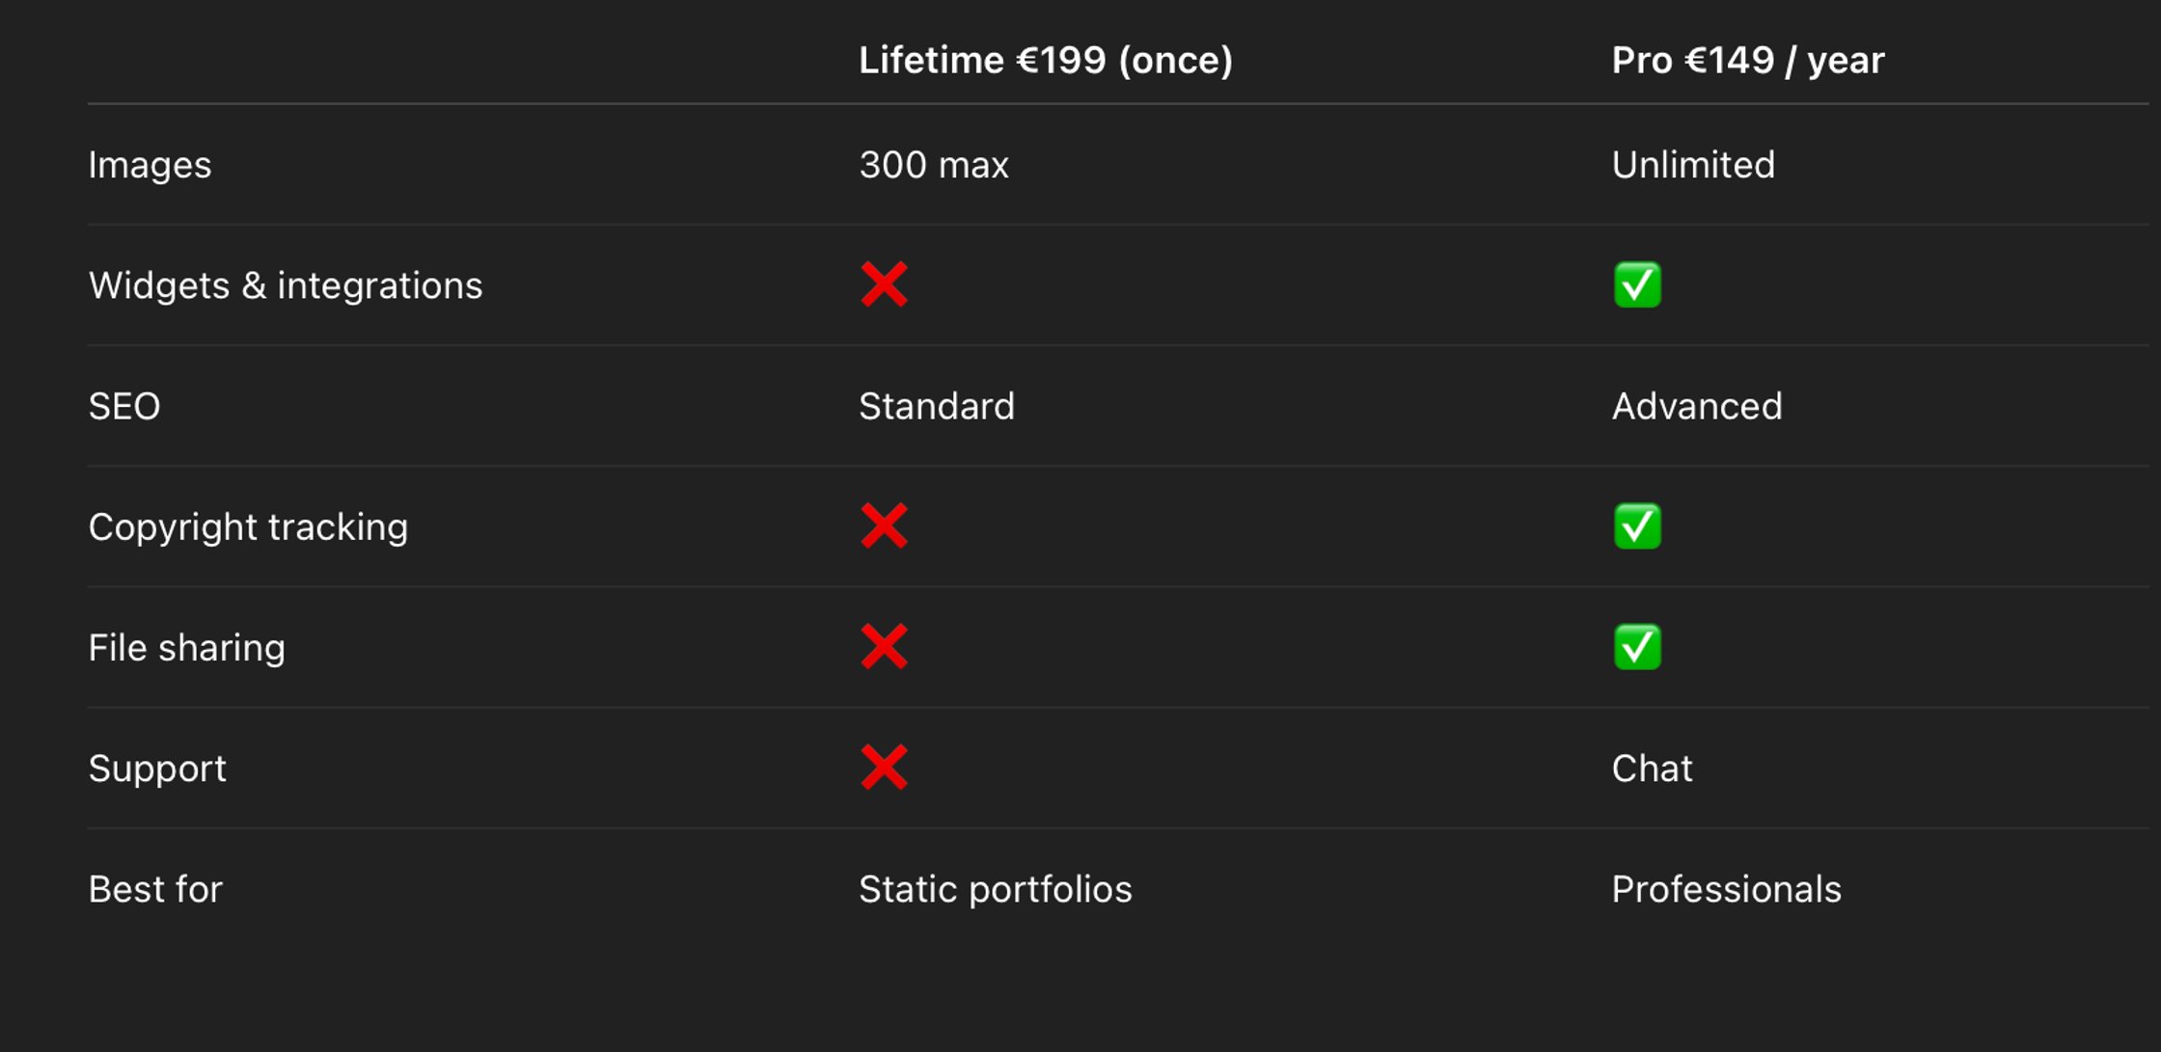Click the Copyright tracking row label
Screen dimensions: 2161x1052
[x=248, y=527]
